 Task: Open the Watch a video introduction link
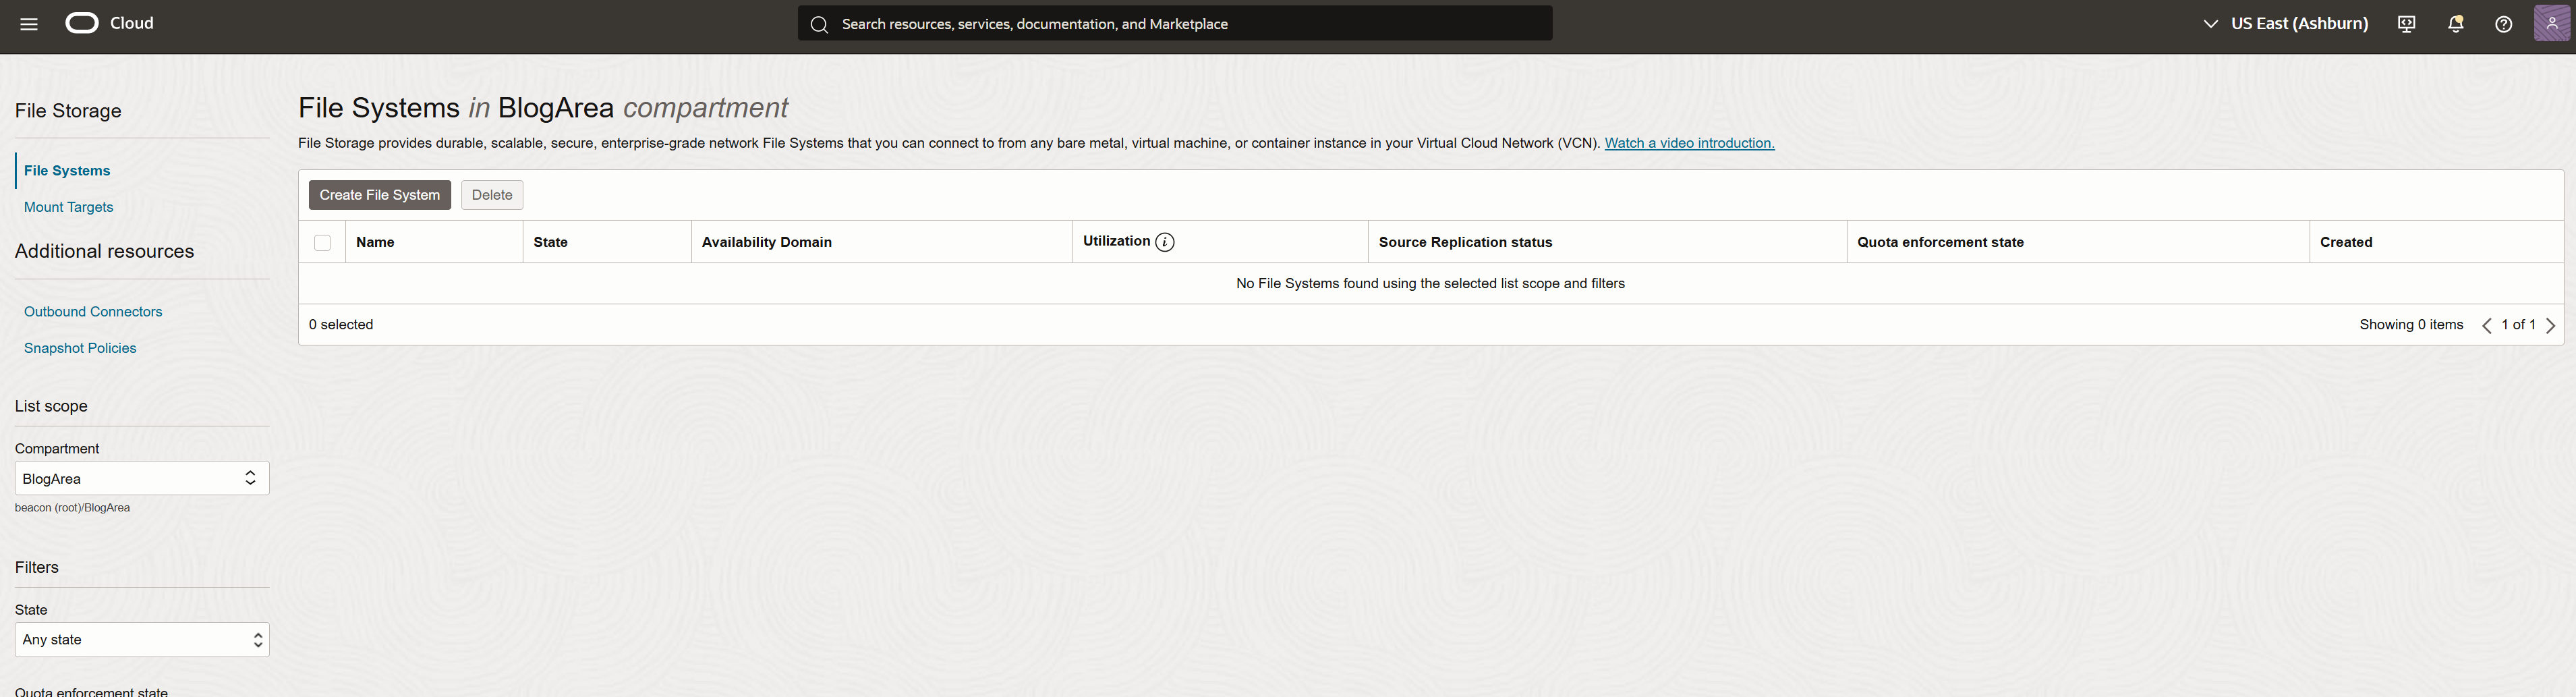click(x=1689, y=143)
